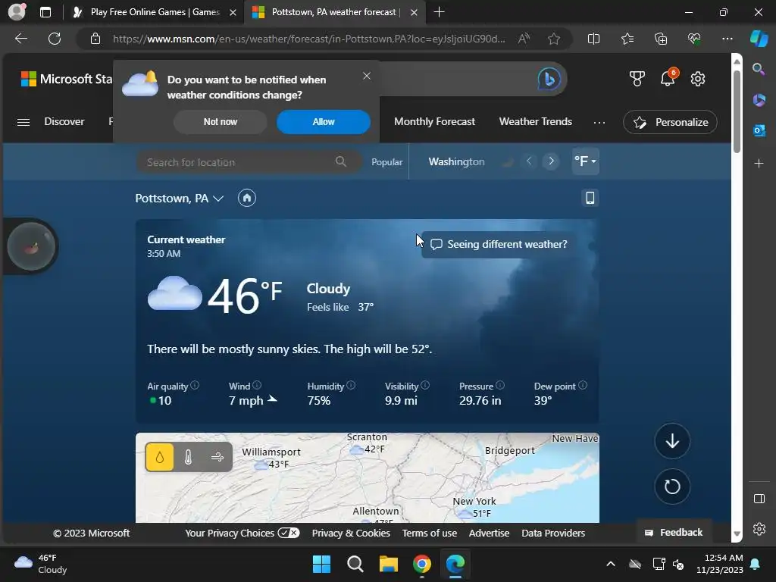Open Browser essentials heart icon
The height and width of the screenshot is (582, 776).
(x=694, y=39)
